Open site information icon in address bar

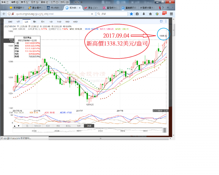click(9, 14)
